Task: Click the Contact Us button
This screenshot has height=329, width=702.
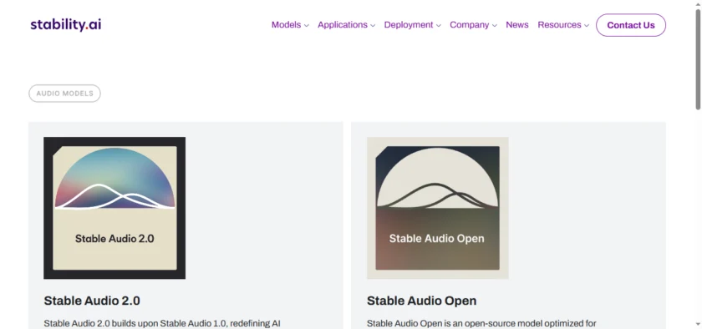Action: point(631,25)
